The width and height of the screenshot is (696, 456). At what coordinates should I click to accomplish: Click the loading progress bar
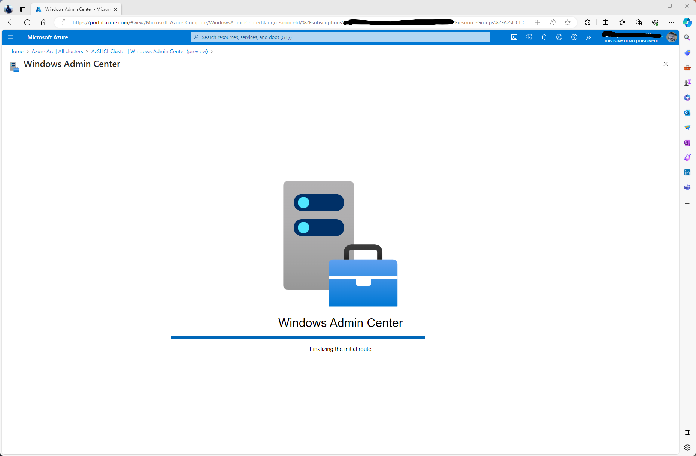[298, 338]
